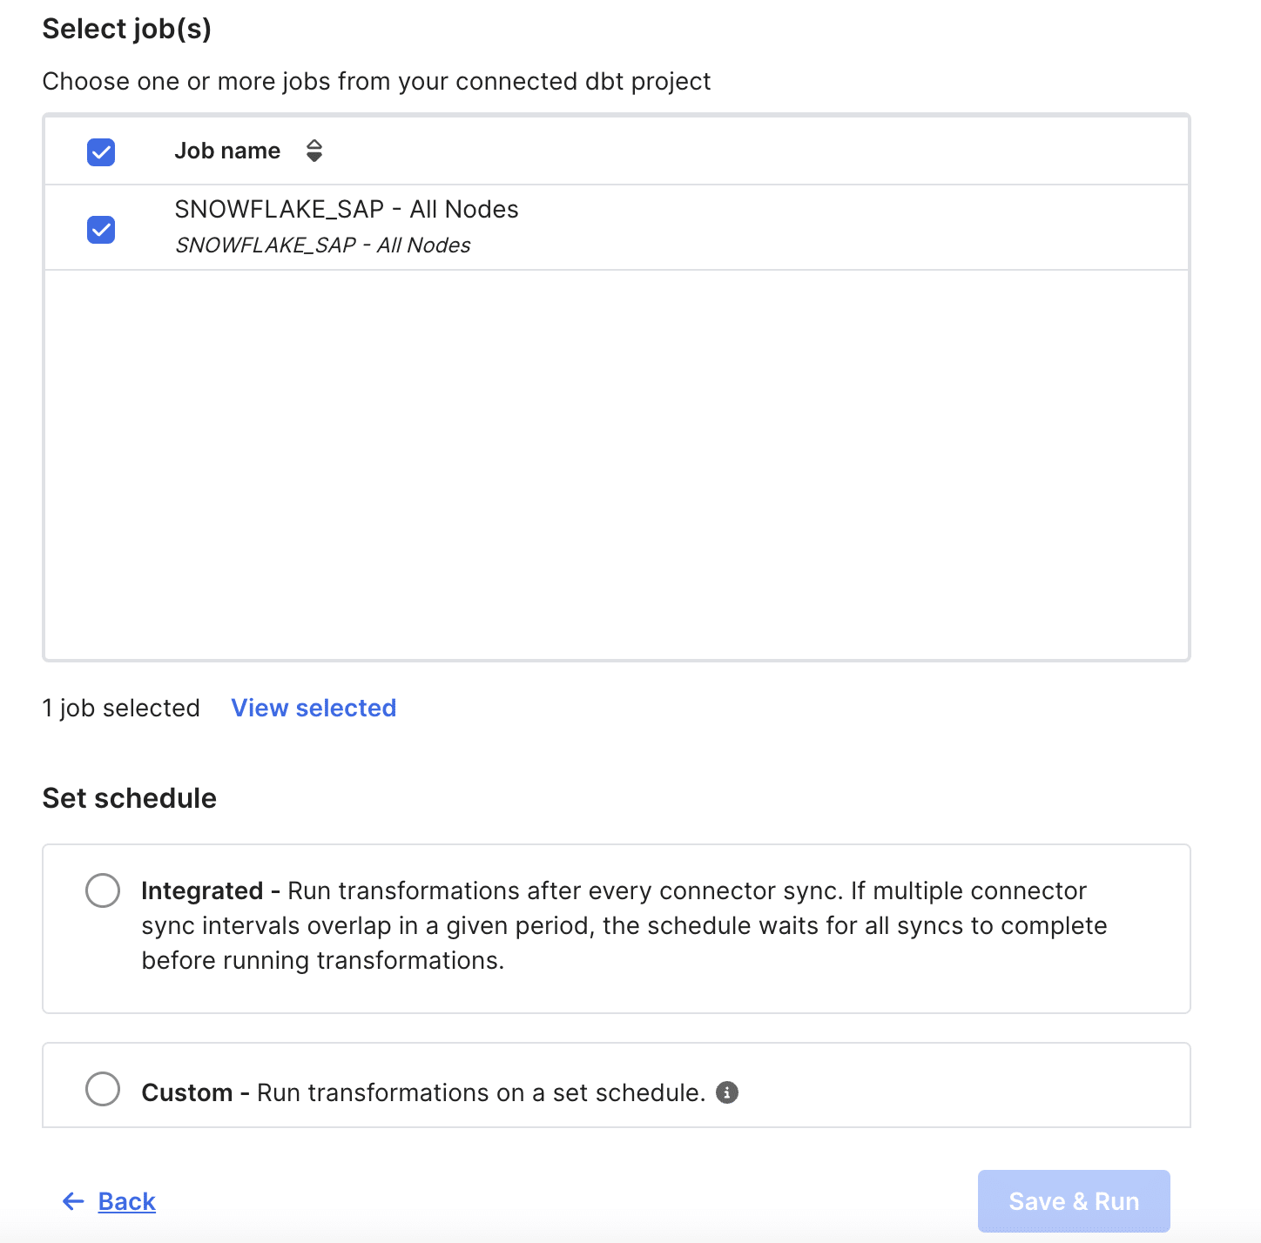Click the info icon next to Custom schedule
Screen dimensions: 1261x1243
(x=727, y=1092)
